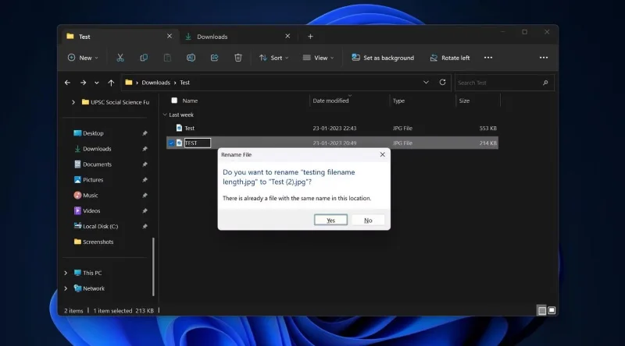Screen dimensions: 625x346
Task: Open Videos in the sidebar
Action: (87, 210)
